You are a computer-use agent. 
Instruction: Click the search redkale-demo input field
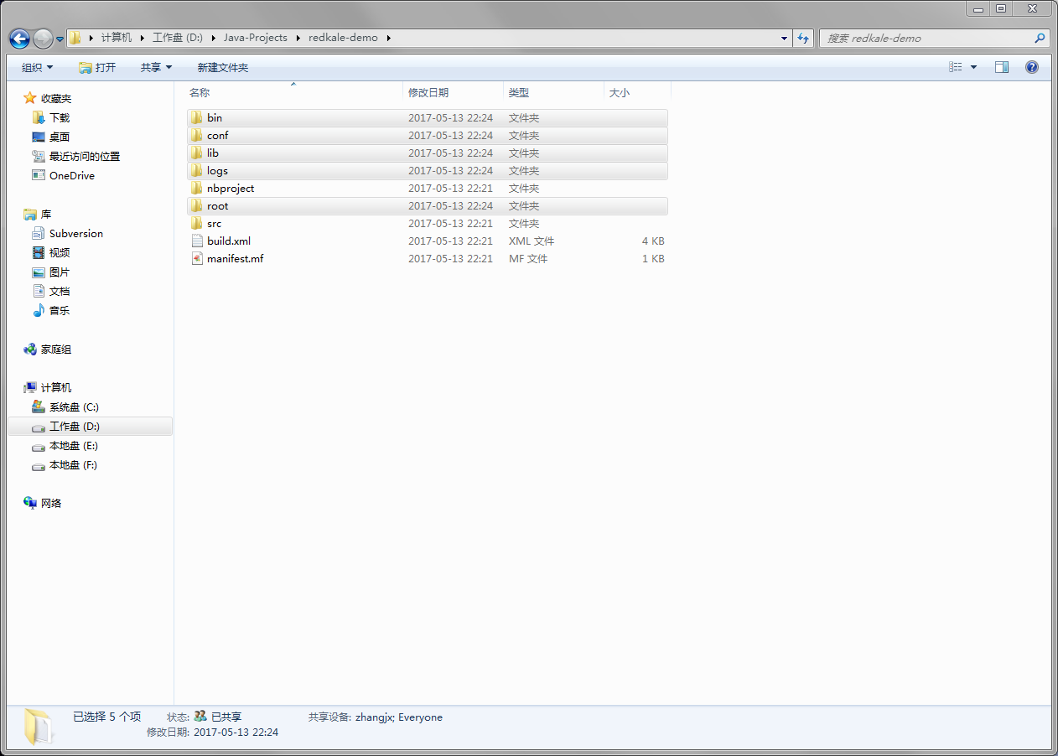pyautogui.click(x=926, y=39)
